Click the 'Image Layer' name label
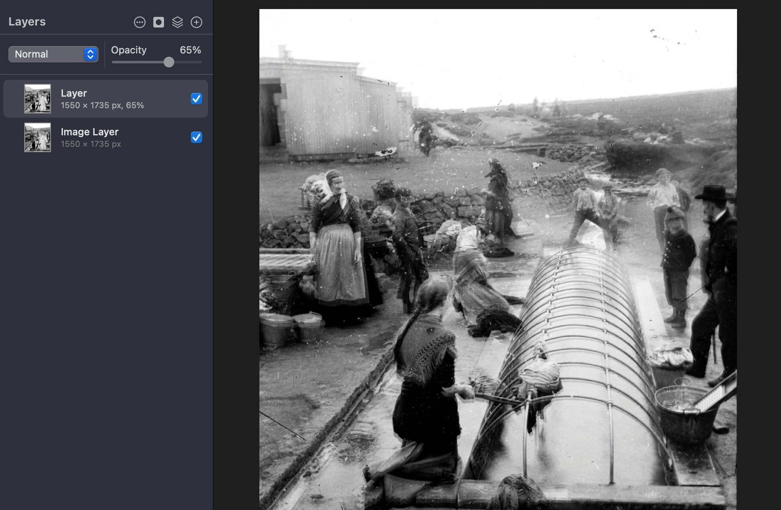Image resolution: width=781 pixels, height=510 pixels. [x=90, y=132]
